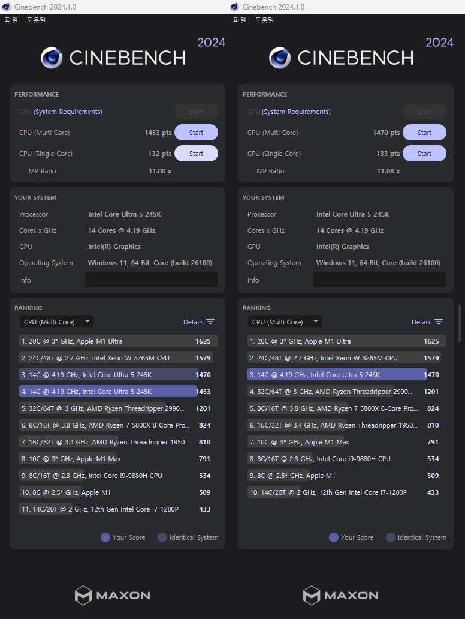The height and width of the screenshot is (619, 465).
Task: Open the 파일 menu in right Cinebench window
Action: pyautogui.click(x=240, y=20)
